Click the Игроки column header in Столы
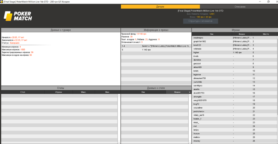Screen dimensions: 278x144 tap(58, 92)
